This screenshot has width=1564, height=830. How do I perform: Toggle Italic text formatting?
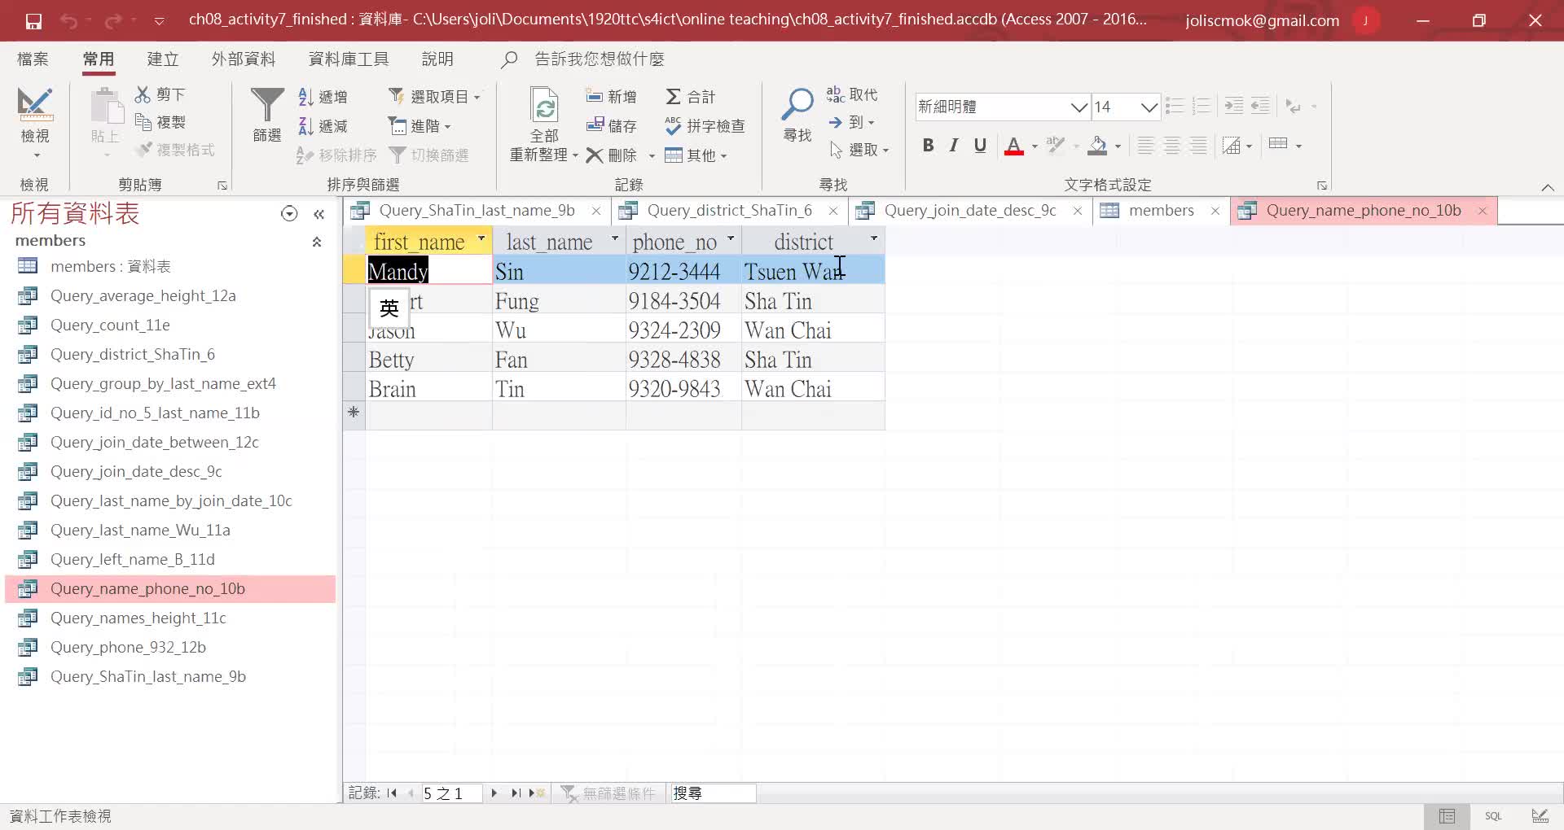(953, 146)
